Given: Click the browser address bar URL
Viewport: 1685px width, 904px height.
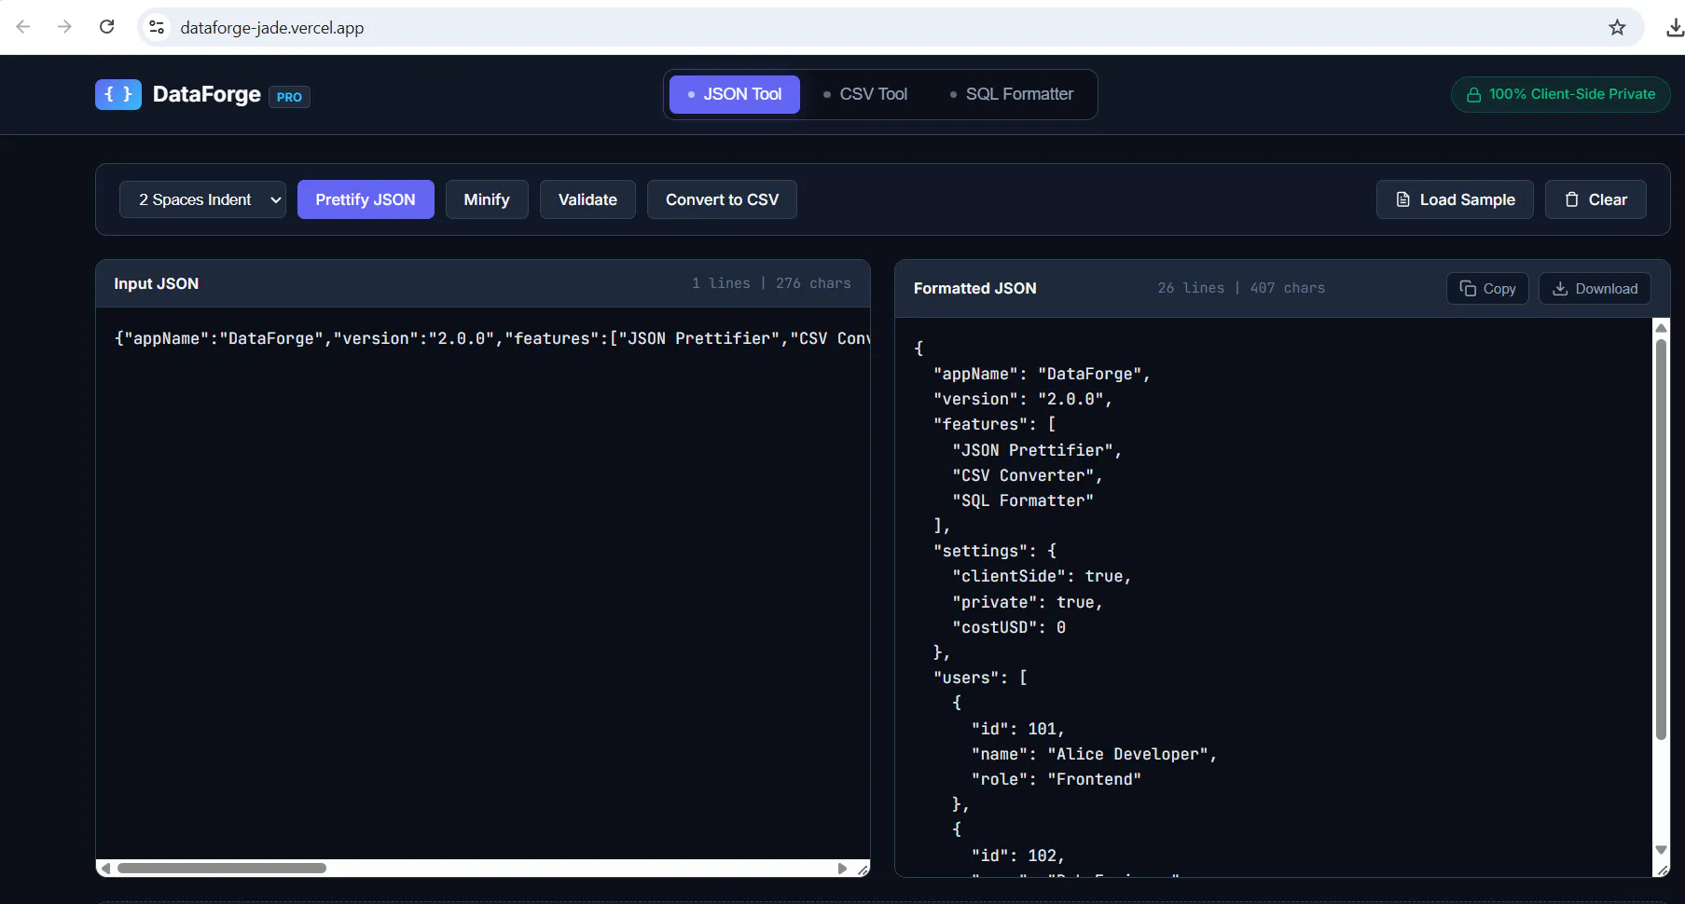Looking at the screenshot, I should (272, 28).
